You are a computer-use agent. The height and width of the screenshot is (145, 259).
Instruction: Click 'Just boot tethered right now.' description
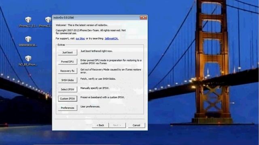coord(96,51)
